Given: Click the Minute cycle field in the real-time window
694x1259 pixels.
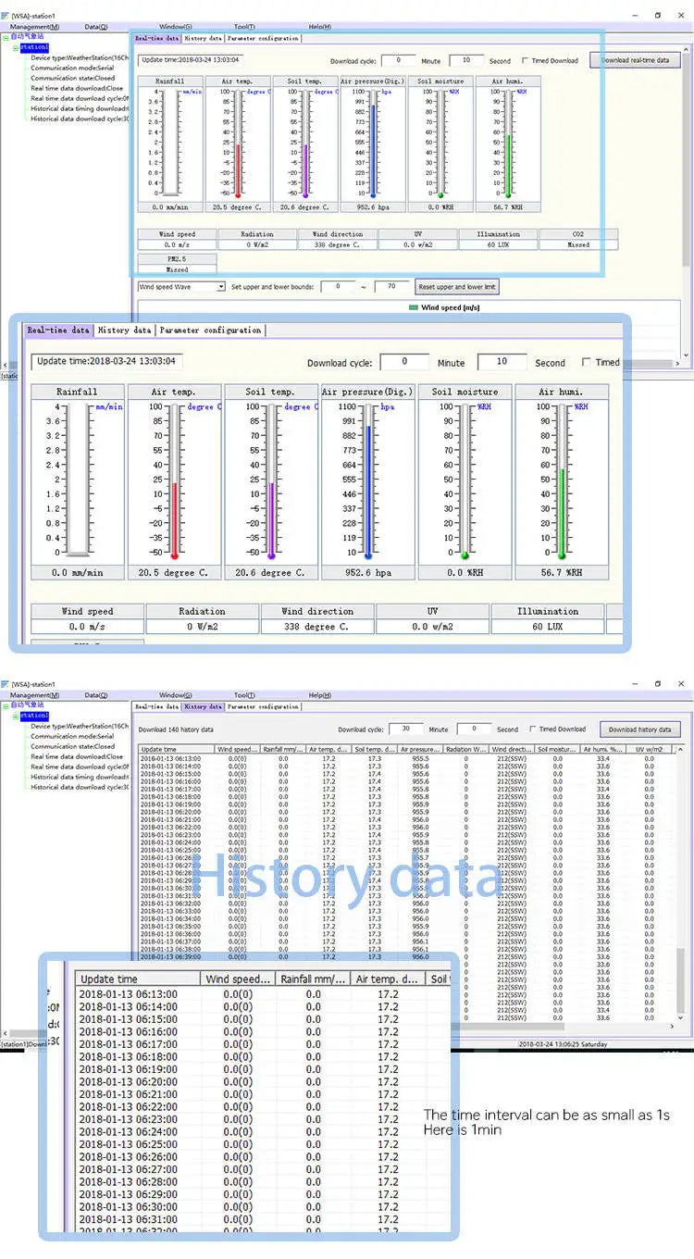Looking at the screenshot, I should point(399,60).
